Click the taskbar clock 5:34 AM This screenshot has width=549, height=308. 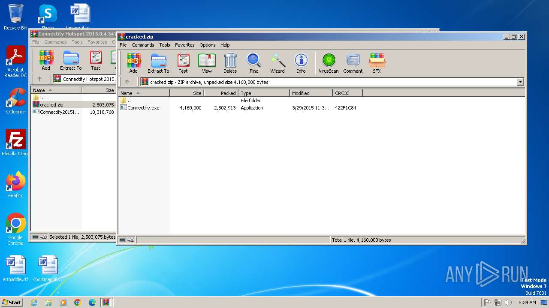pyautogui.click(x=527, y=302)
